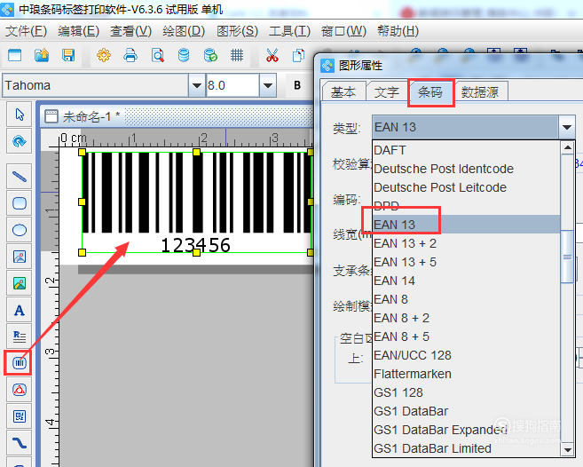Open the 帮助(H) menu
Image resolution: width=583 pixels, height=467 pixels.
pyautogui.click(x=398, y=31)
